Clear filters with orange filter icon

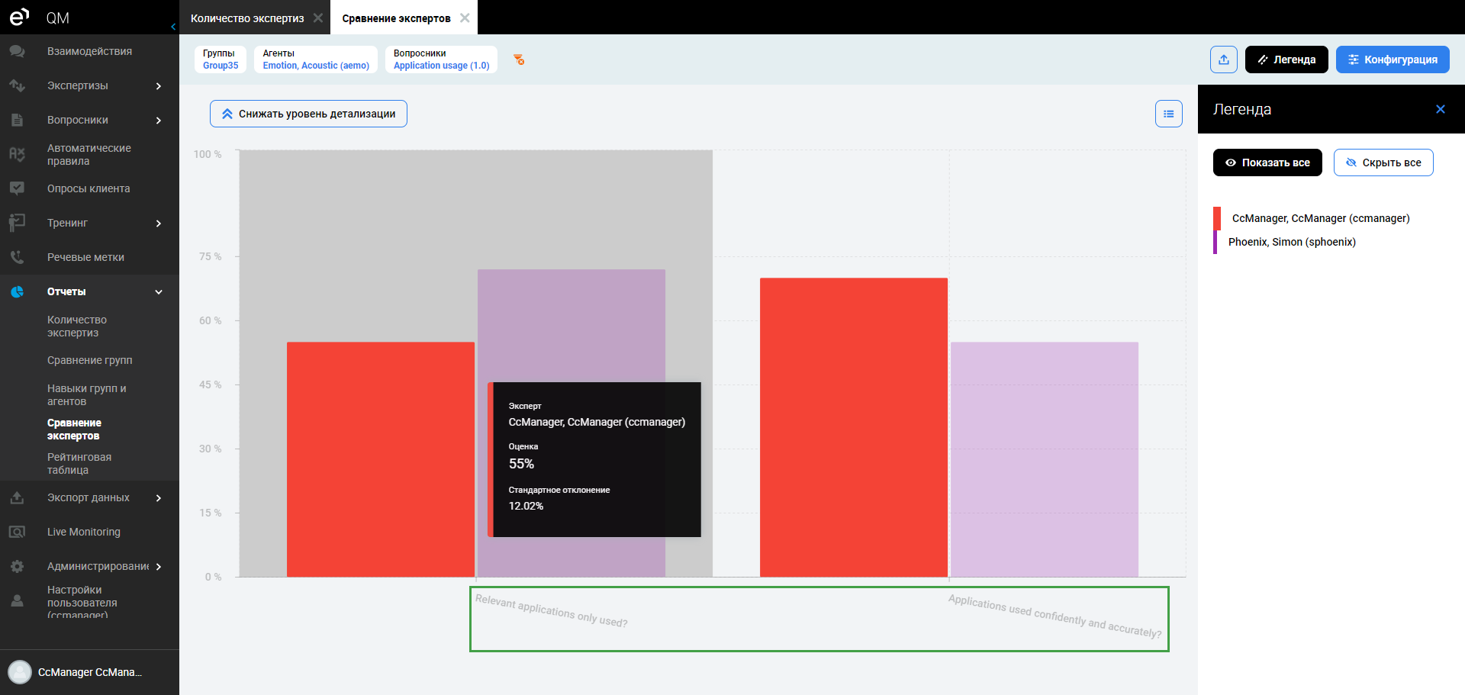[x=519, y=60]
